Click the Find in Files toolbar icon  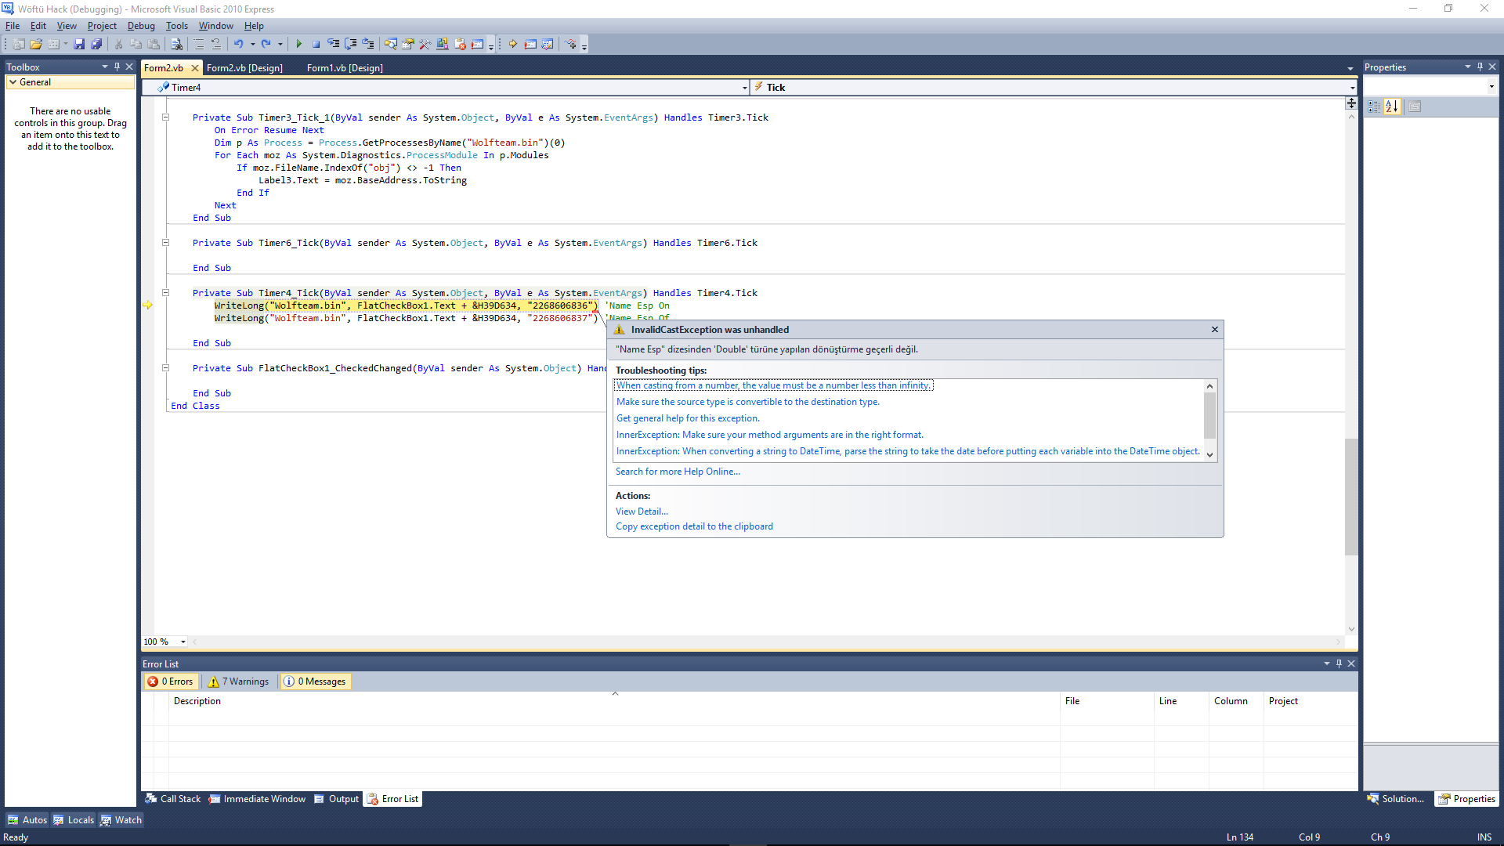[176, 45]
